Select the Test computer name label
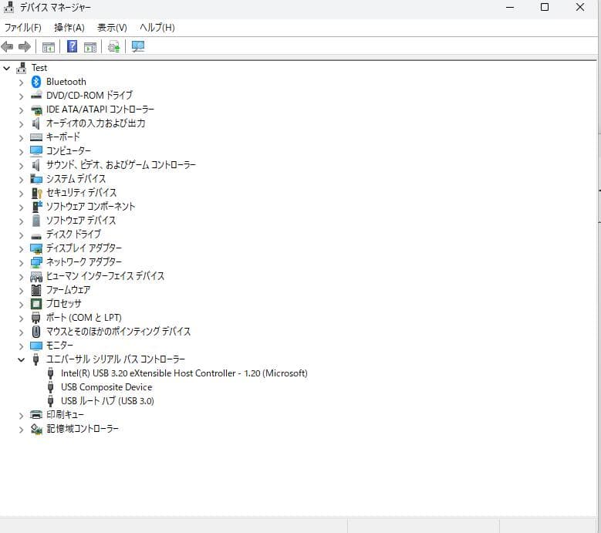This screenshot has height=533, width=601. point(39,68)
